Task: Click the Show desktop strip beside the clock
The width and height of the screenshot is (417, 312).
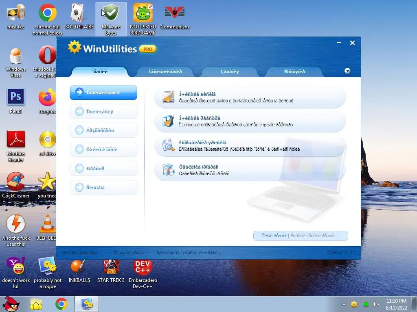Action: pos(414,304)
